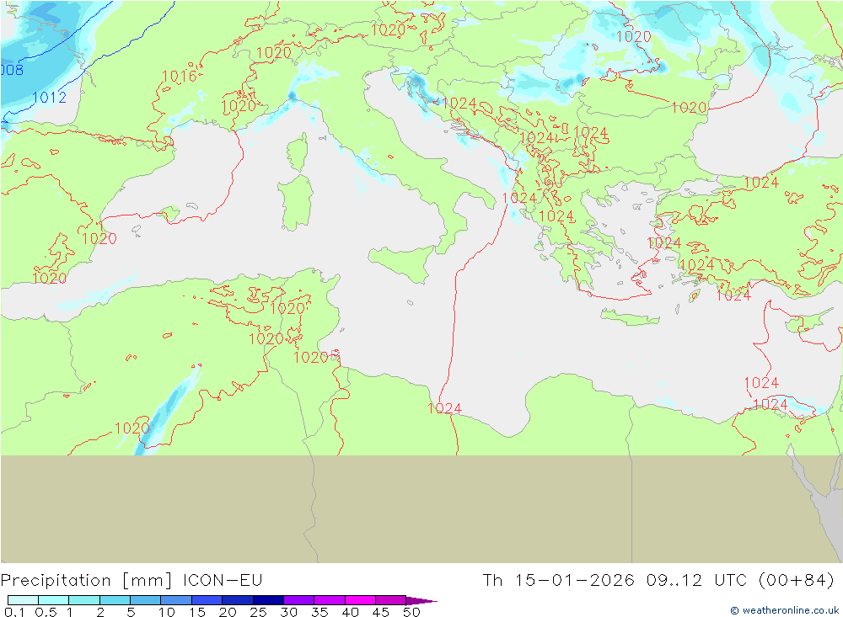
Task: Click the legend value '25'
Action: (258, 612)
